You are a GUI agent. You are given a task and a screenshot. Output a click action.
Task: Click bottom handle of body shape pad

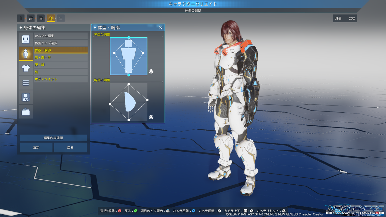coord(129,75)
